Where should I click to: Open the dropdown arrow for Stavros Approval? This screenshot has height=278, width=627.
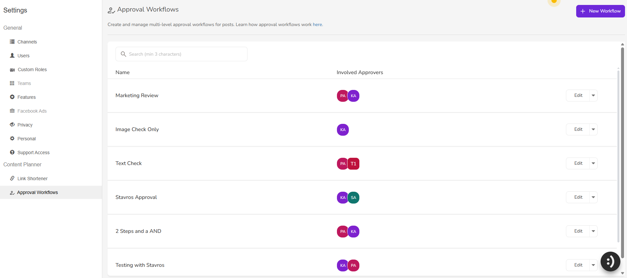point(593,197)
